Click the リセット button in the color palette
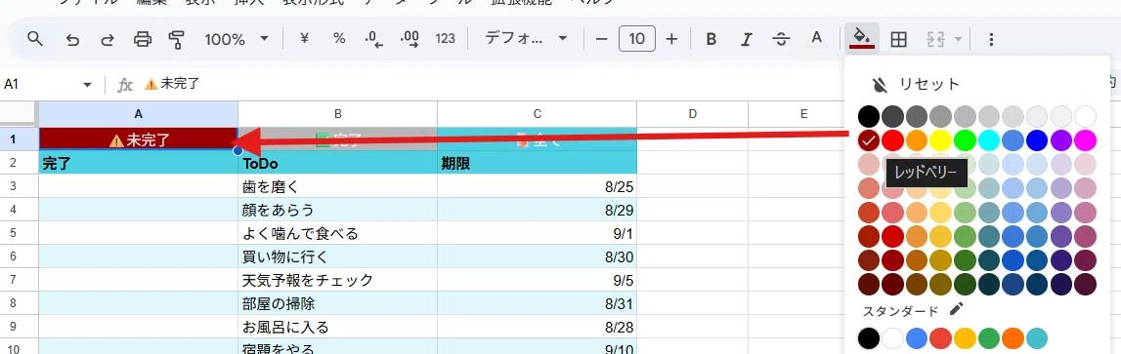1121x354 pixels. 917,84
